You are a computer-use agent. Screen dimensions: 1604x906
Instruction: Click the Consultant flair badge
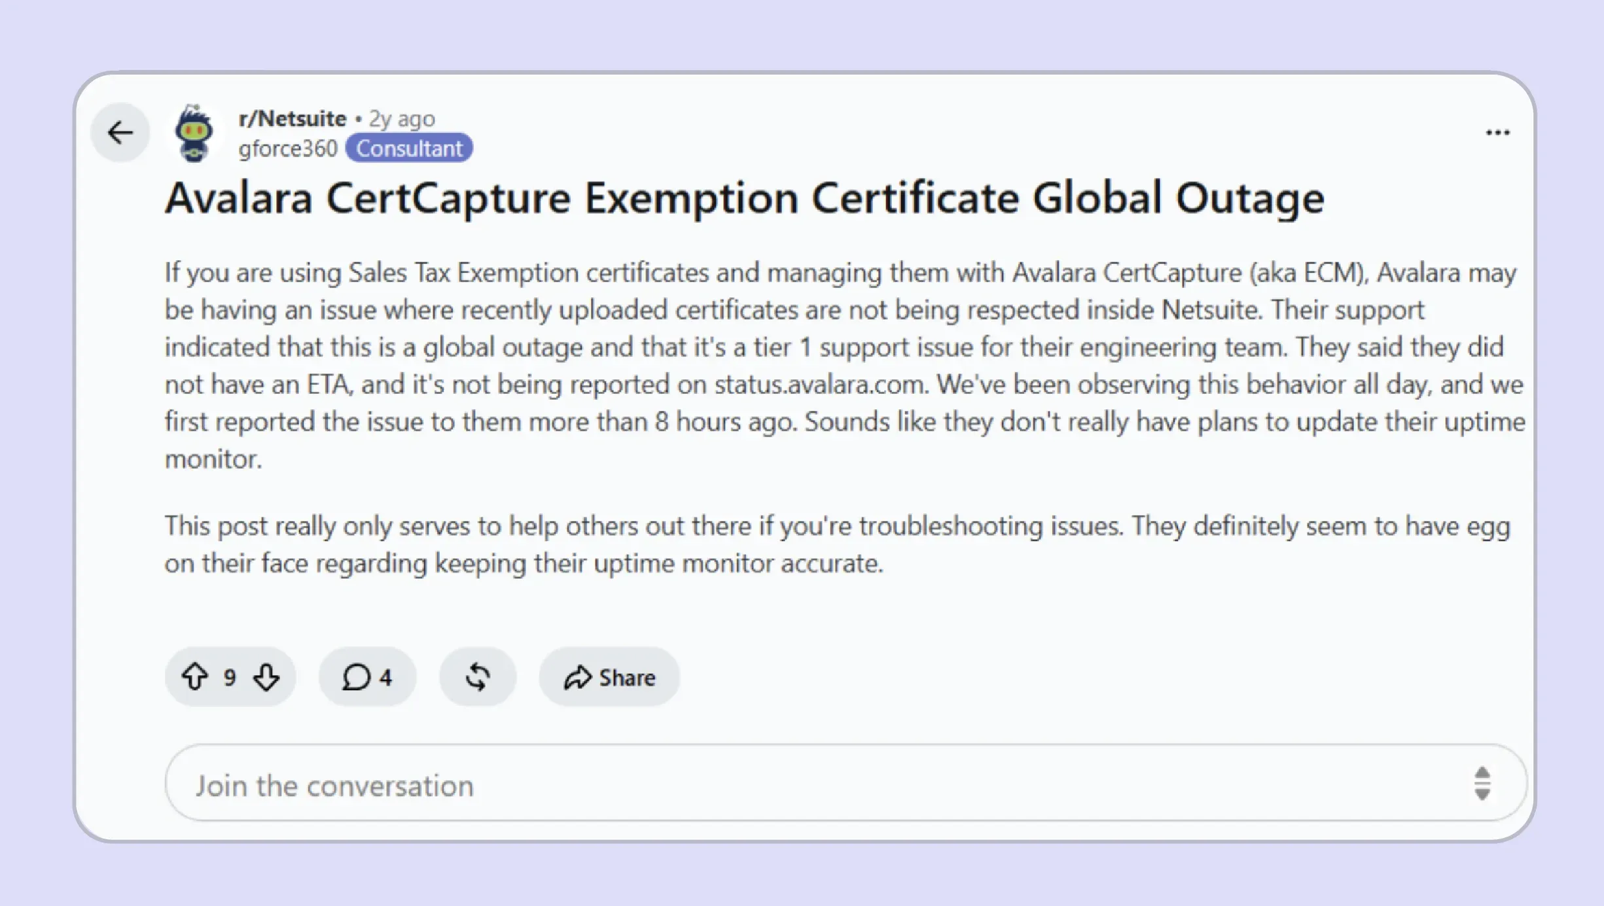click(x=409, y=148)
